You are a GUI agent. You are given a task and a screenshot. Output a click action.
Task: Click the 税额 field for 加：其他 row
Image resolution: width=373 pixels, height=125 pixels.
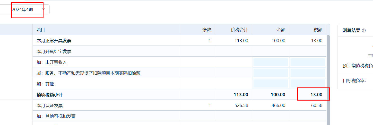308,84
